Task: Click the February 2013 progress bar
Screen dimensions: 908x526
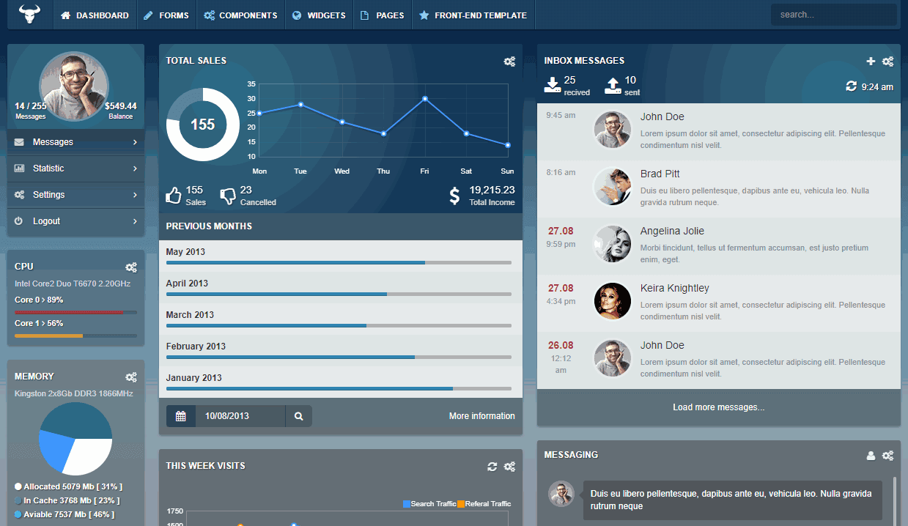Action: click(339, 357)
